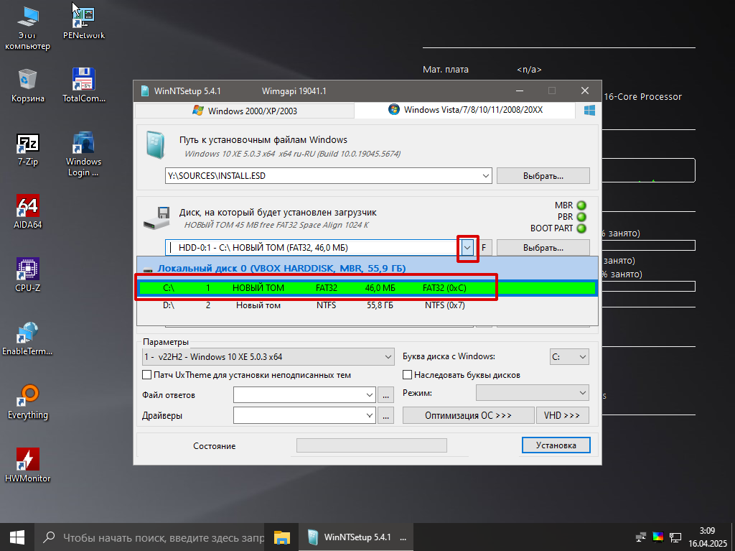
Task: Select the 7-Zip desktop icon
Action: (28, 149)
